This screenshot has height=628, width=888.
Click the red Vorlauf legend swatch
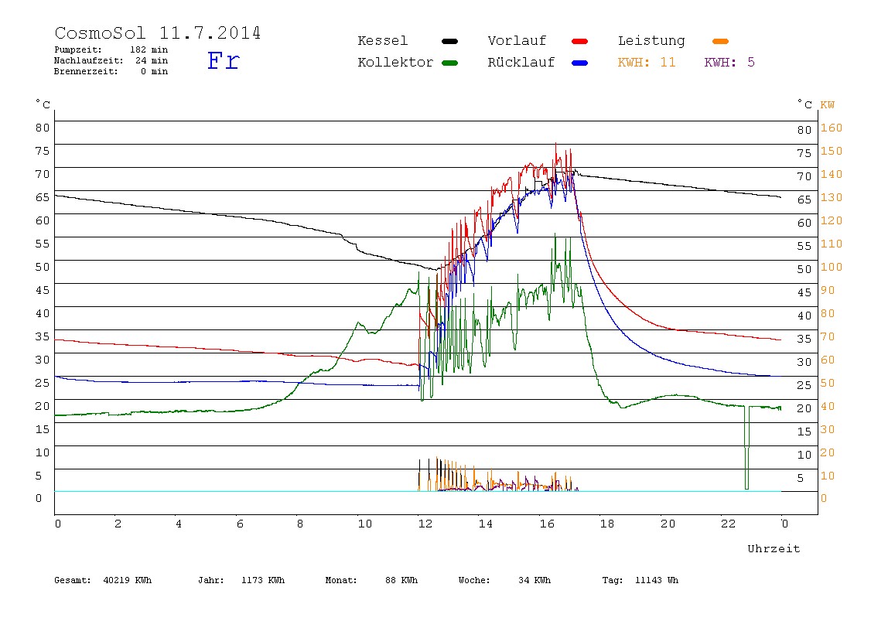(x=580, y=41)
